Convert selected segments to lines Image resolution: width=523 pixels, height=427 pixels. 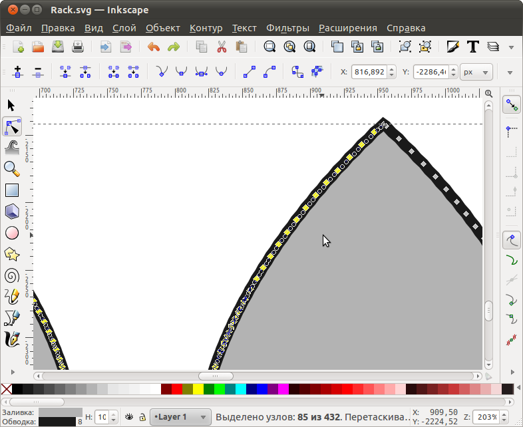[250, 72]
